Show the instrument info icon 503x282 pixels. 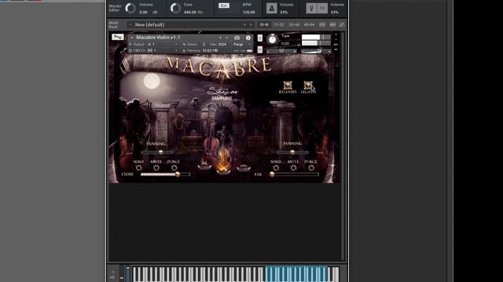248,38
